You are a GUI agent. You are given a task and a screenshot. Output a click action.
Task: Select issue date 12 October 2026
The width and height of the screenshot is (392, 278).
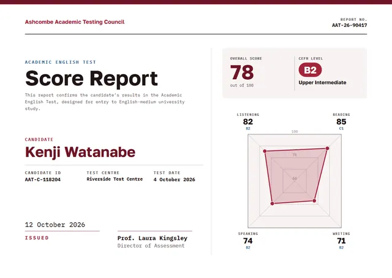55,225
